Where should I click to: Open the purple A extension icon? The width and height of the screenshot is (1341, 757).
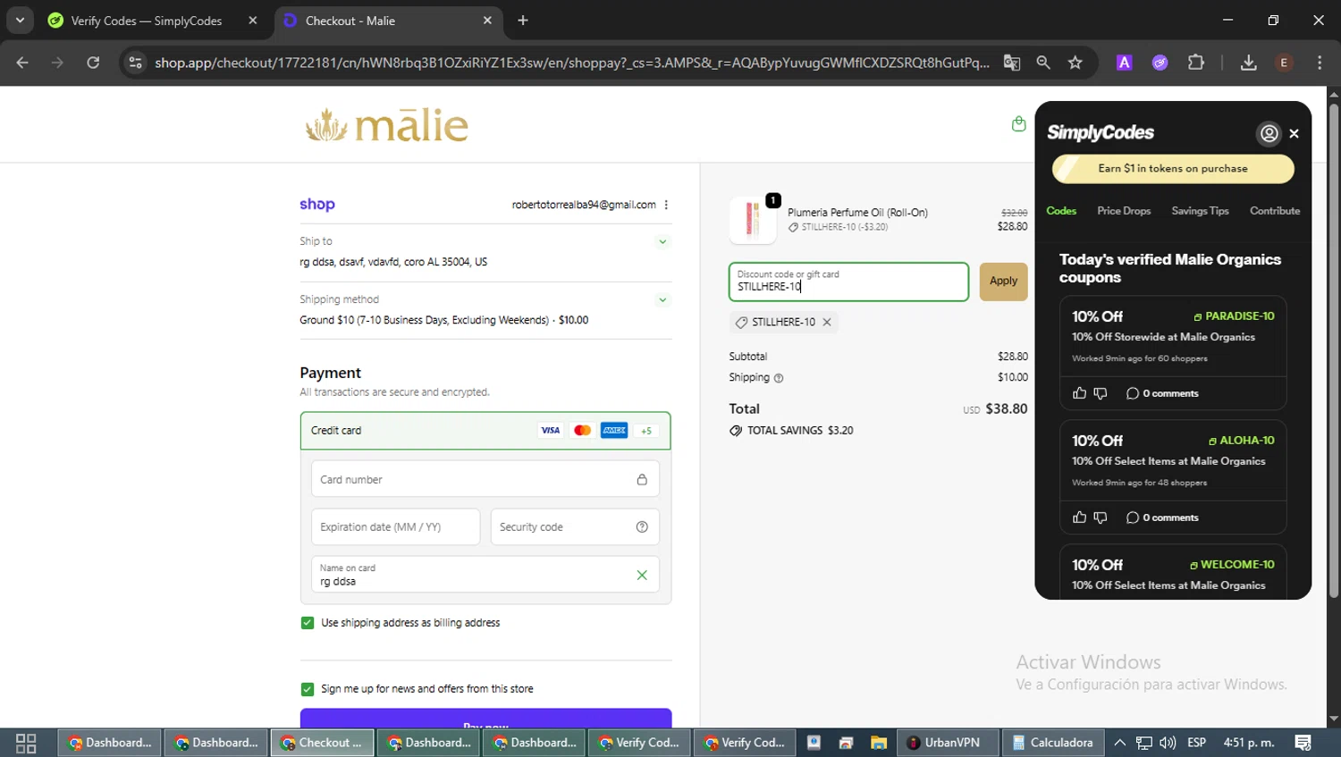[1125, 63]
